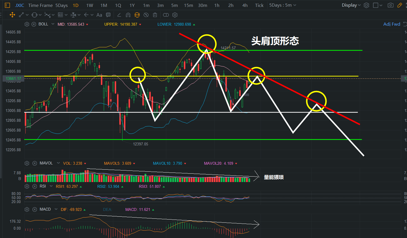Switch to the 1Y time frame
This screenshot has height=238, width=407.
[x=132, y=5]
